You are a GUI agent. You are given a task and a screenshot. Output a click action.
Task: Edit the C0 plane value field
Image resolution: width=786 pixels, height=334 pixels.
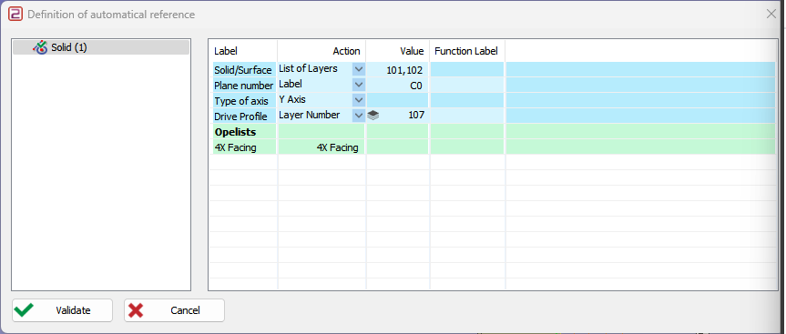click(x=397, y=86)
